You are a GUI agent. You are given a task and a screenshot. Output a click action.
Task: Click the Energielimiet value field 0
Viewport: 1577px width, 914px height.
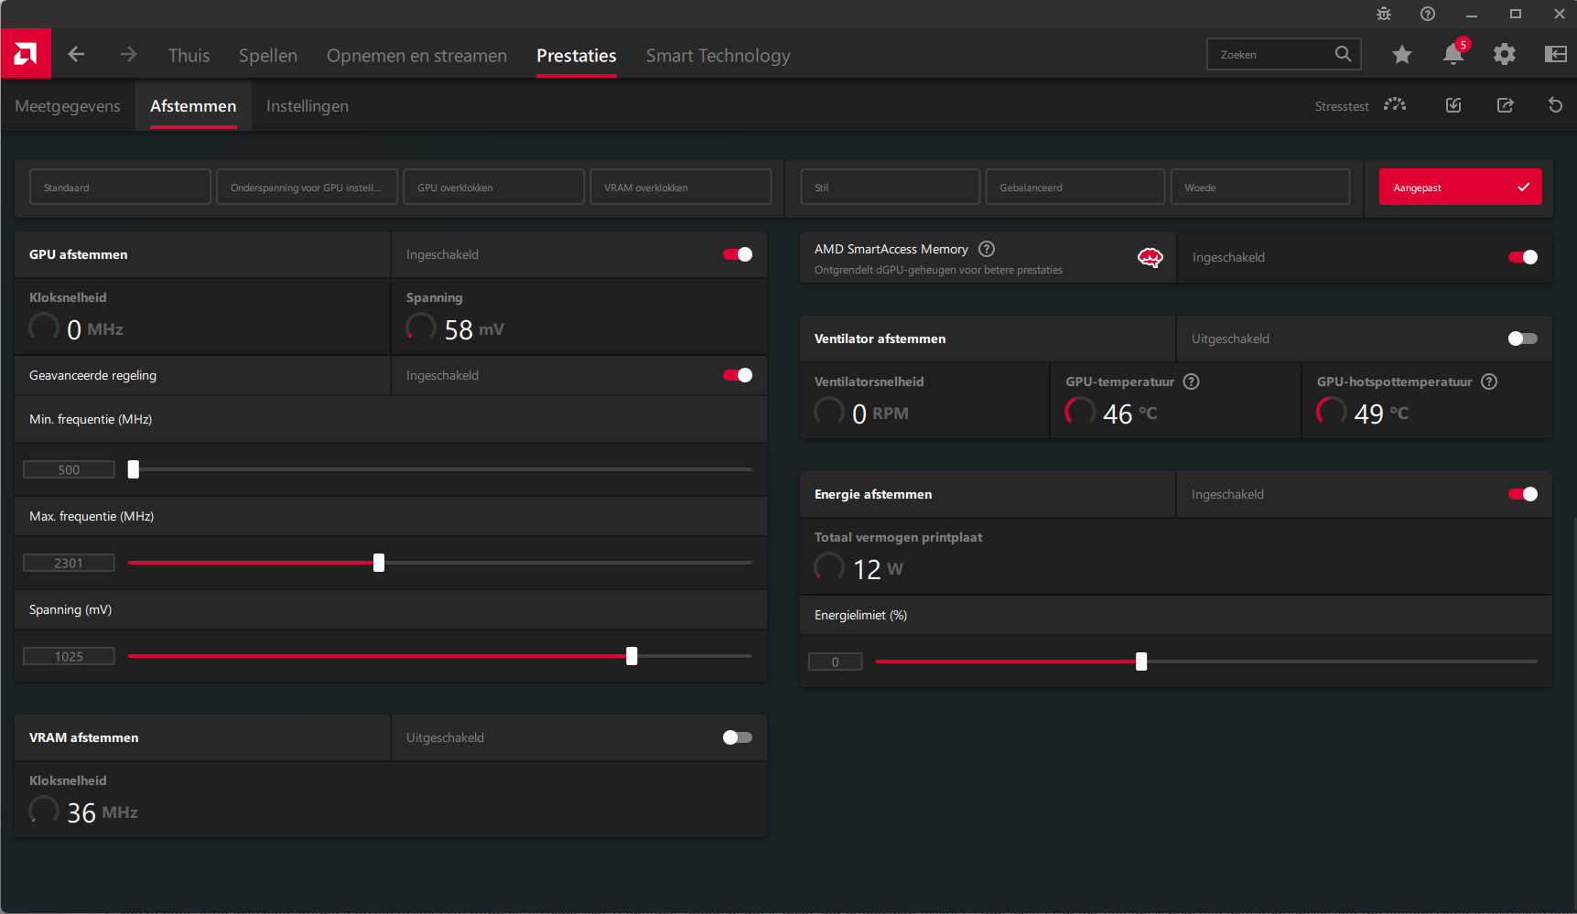tap(835, 661)
